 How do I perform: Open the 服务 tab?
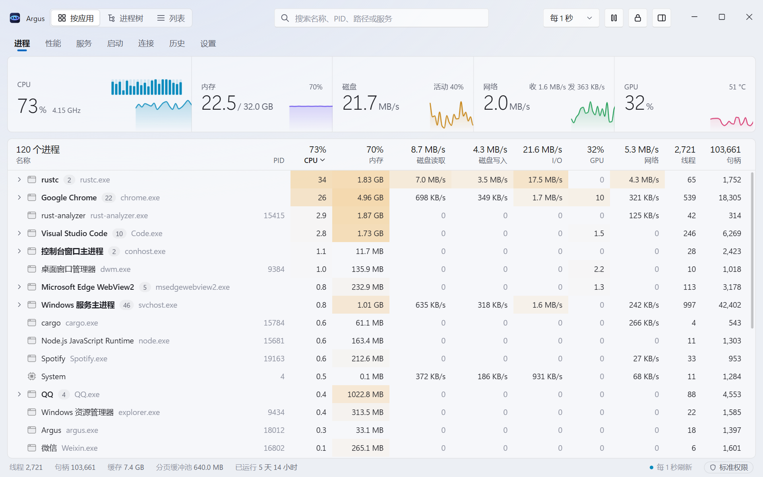coord(84,43)
